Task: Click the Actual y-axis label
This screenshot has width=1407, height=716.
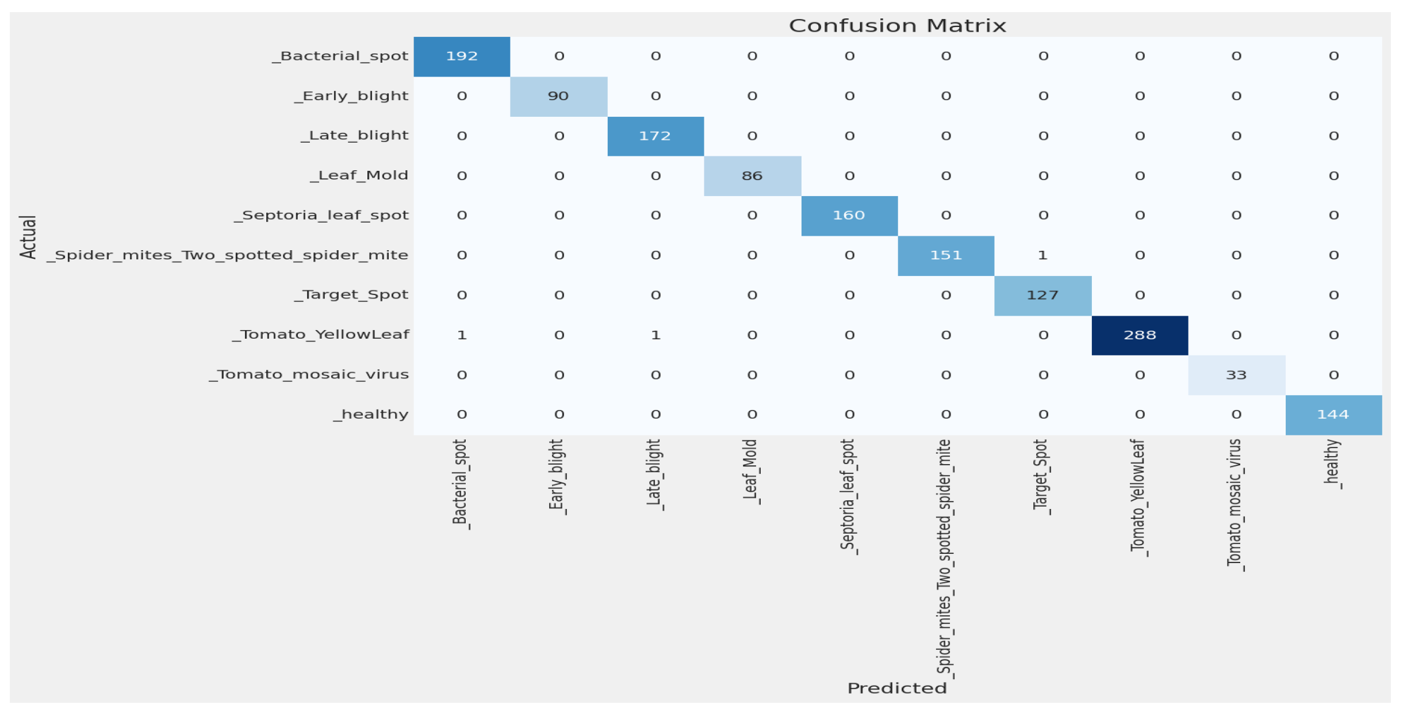Action: 28,237
